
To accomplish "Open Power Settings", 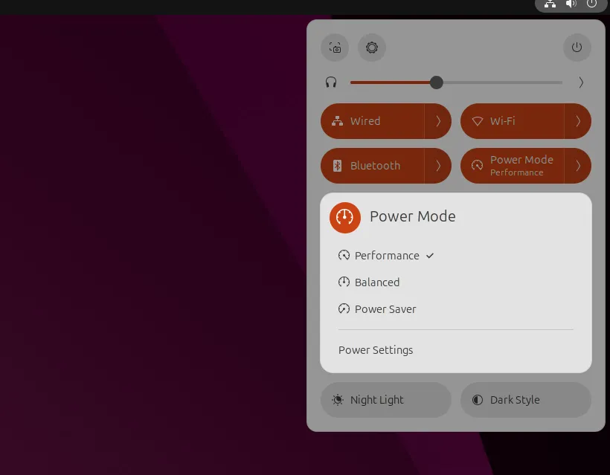I will [455, 350].
